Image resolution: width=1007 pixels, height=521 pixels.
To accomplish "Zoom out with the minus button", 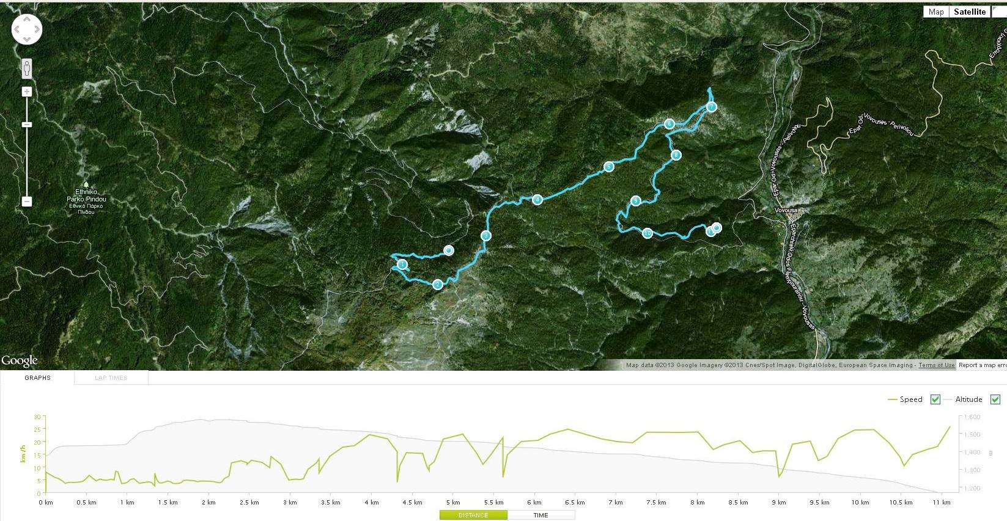I will point(27,201).
